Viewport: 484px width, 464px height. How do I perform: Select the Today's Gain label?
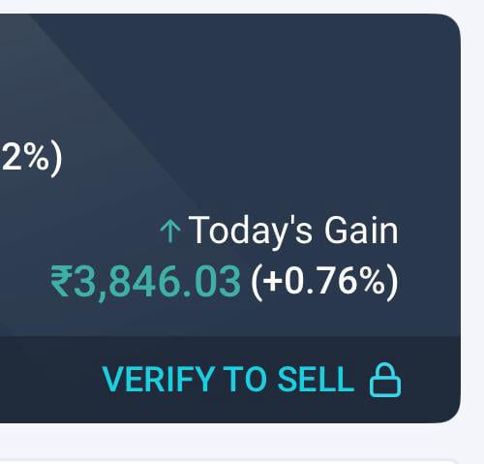[x=293, y=232]
